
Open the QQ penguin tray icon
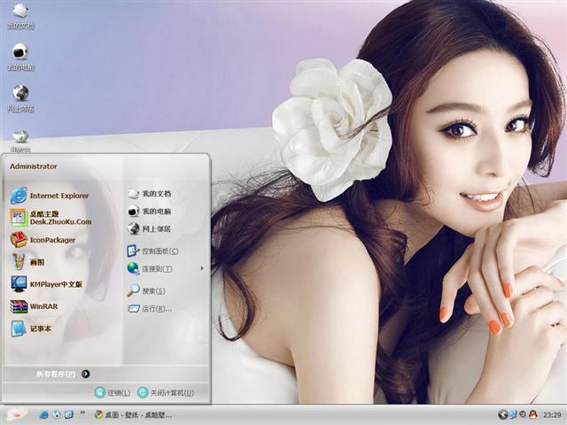tap(532, 414)
